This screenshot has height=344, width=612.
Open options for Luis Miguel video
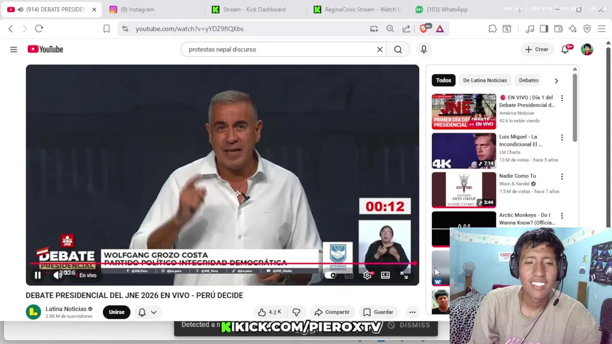tap(562, 137)
